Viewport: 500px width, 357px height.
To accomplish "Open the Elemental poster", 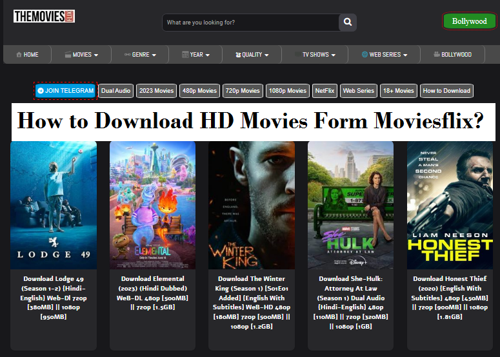I will pos(152,205).
